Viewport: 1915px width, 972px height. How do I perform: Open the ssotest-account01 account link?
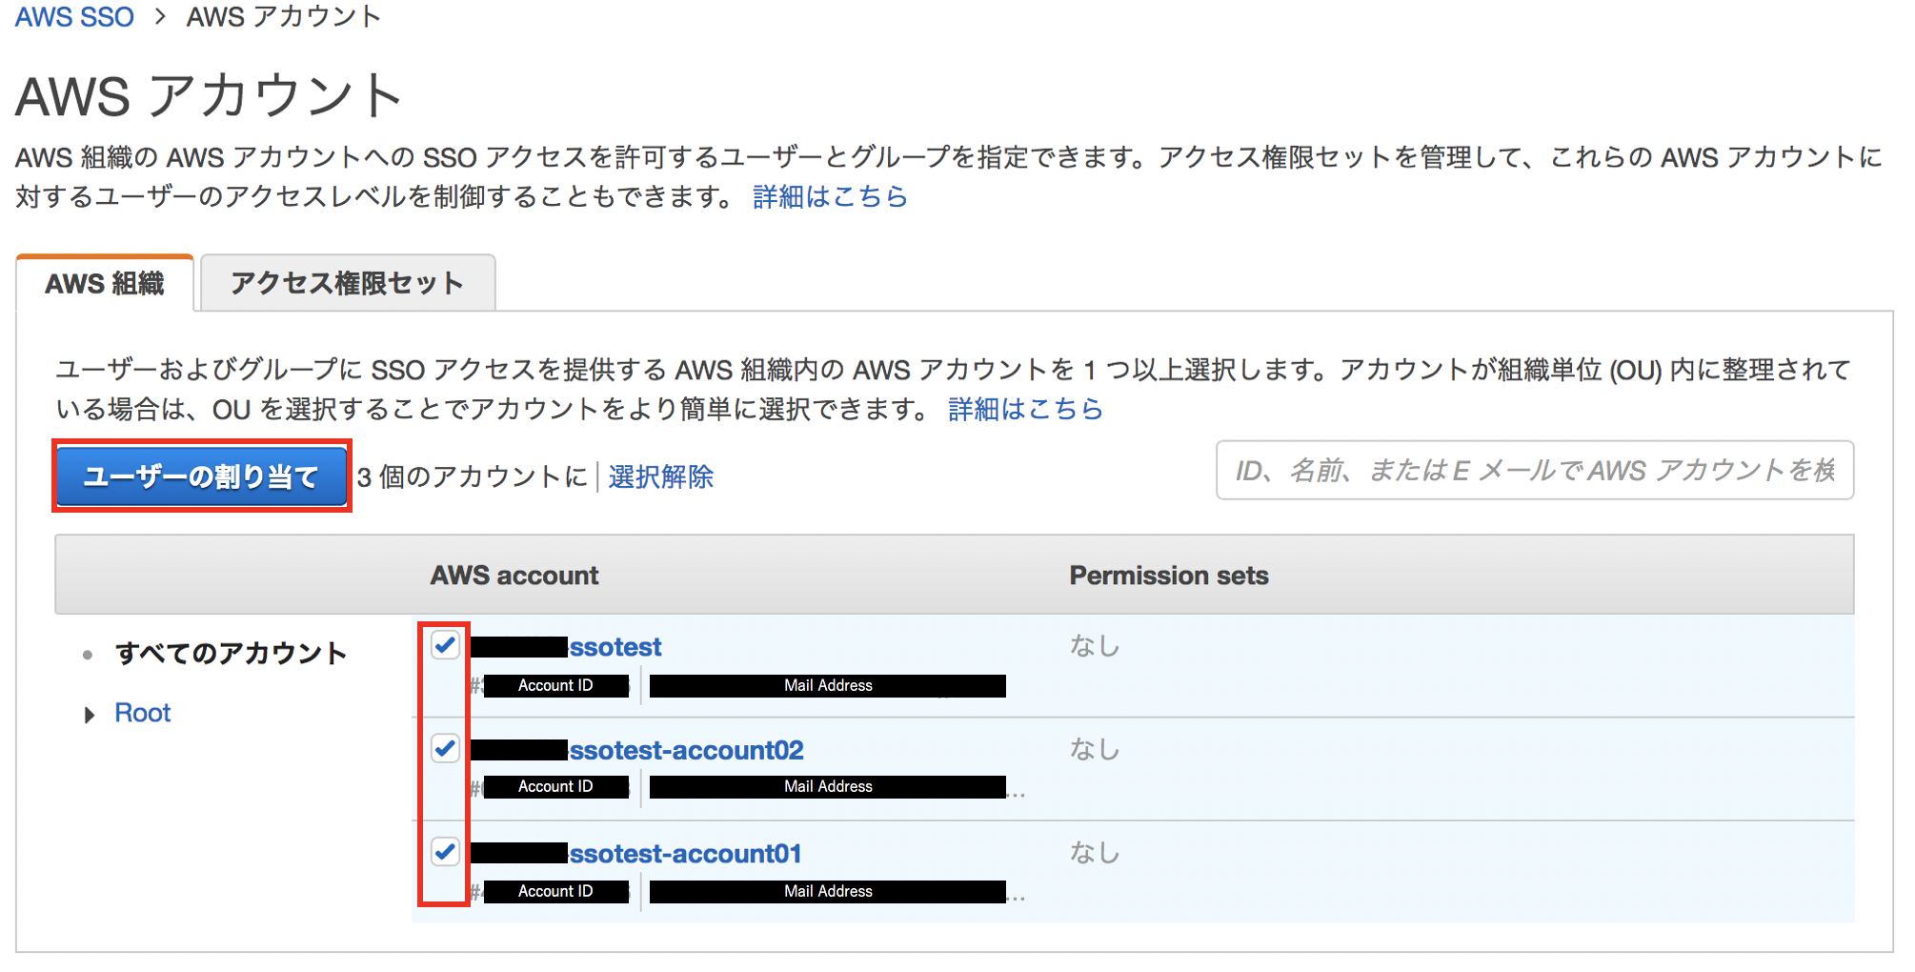[685, 853]
